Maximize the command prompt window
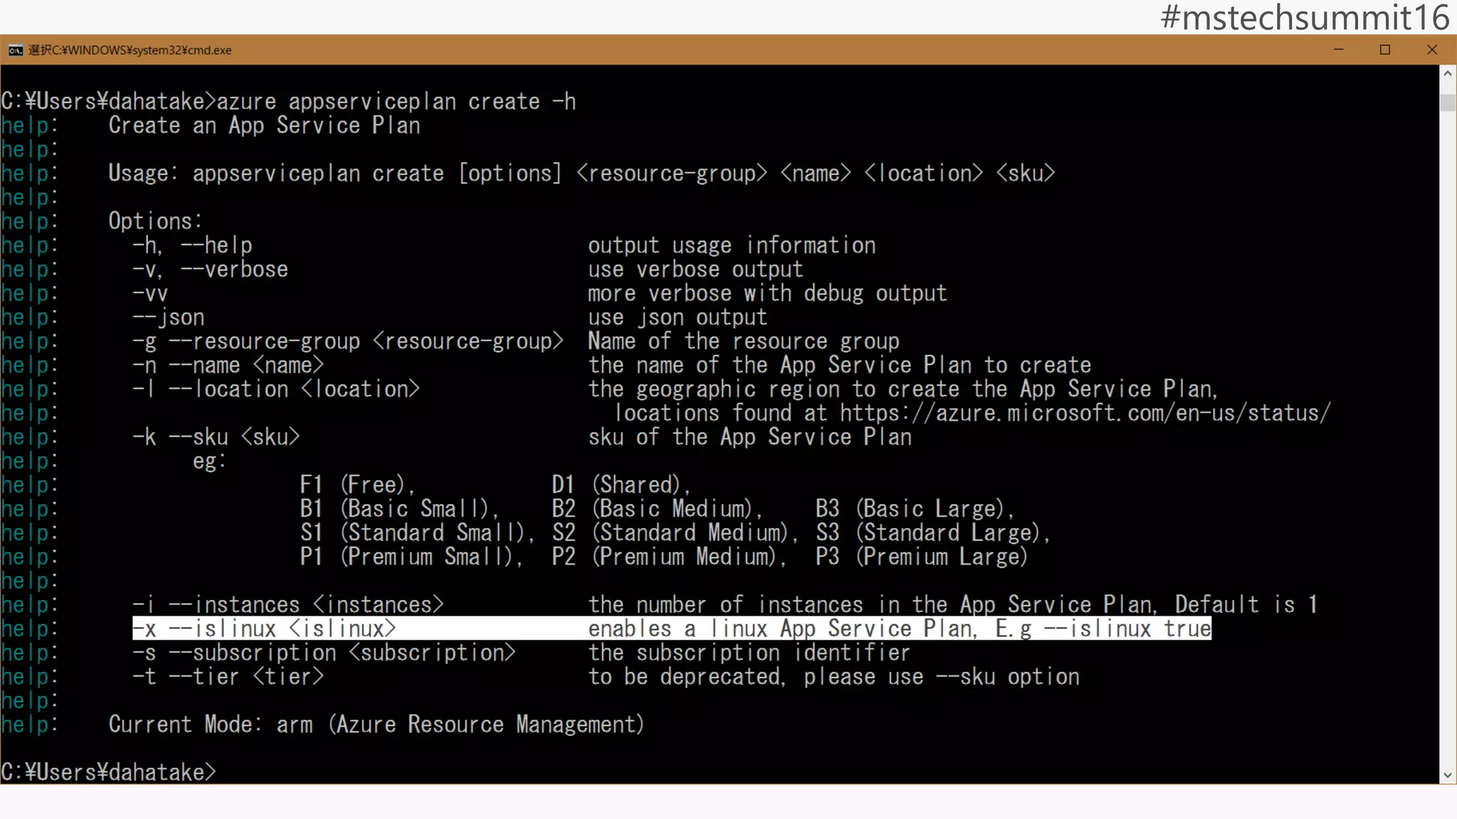The width and height of the screenshot is (1457, 819). (x=1384, y=50)
